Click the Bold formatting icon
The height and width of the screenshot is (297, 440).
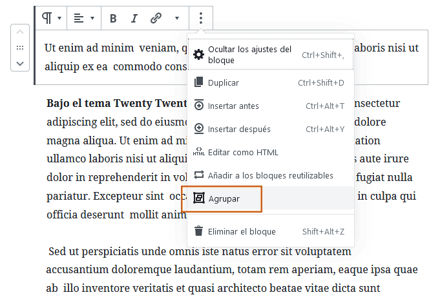point(114,18)
